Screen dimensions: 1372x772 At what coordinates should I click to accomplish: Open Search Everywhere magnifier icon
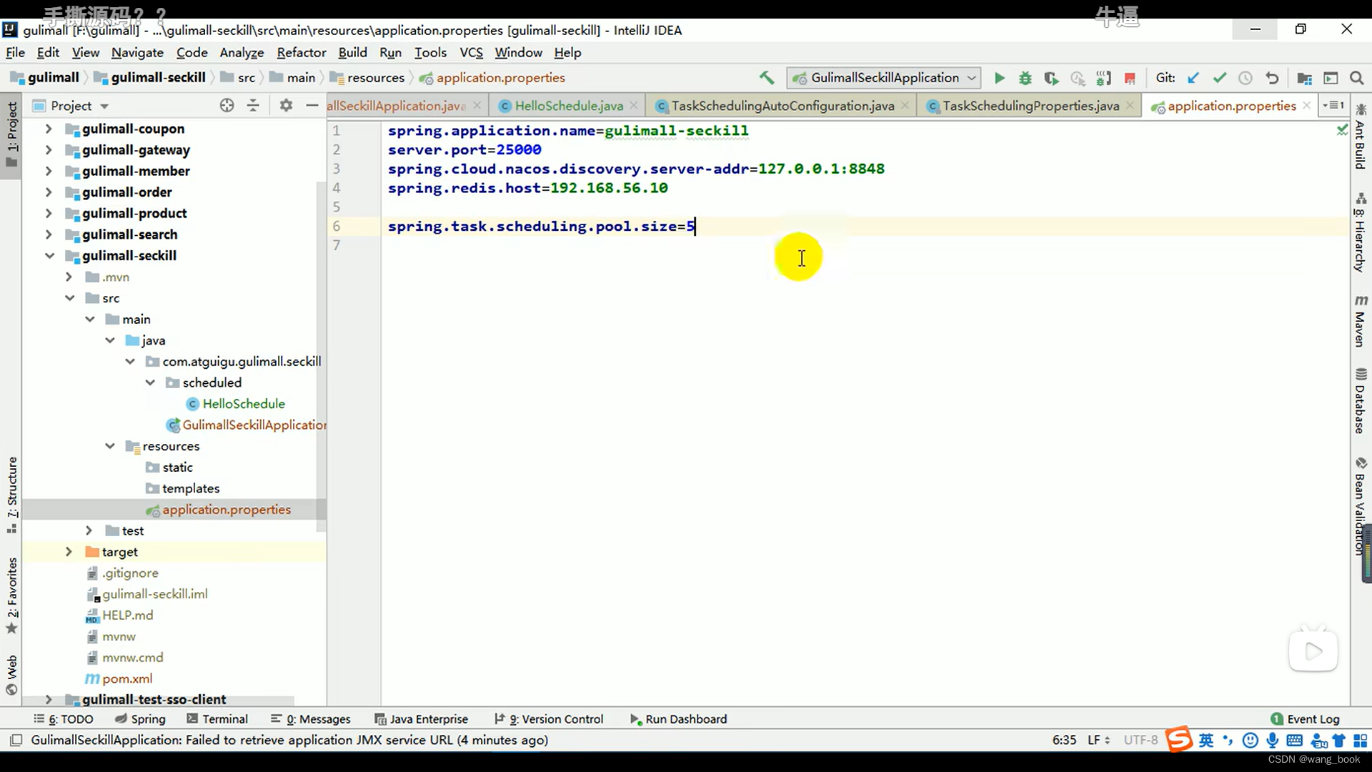coord(1356,78)
